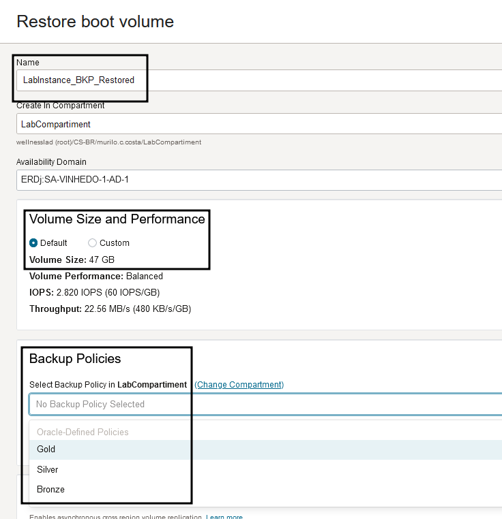The width and height of the screenshot is (502, 519).
Task: Click the Volume Performance Balanced line
Action: [x=96, y=277]
